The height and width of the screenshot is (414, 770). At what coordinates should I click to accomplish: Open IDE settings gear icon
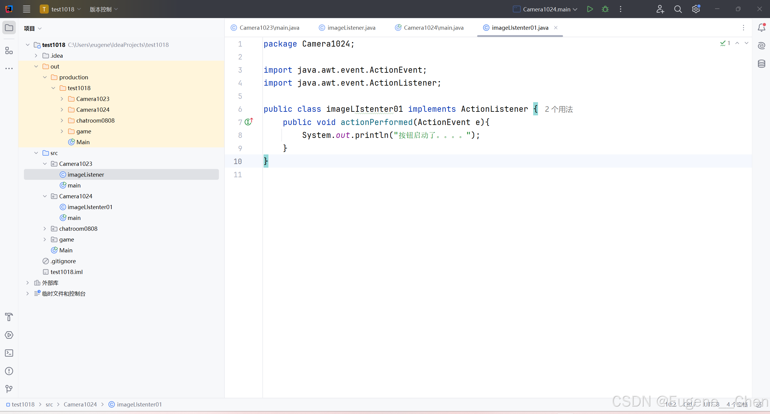coord(696,9)
